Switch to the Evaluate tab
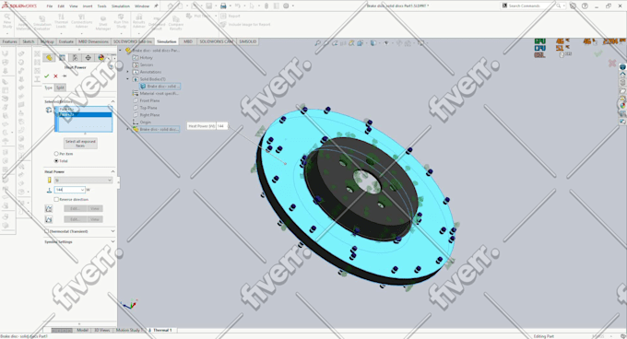This screenshot has width=627, height=339. coord(66,41)
